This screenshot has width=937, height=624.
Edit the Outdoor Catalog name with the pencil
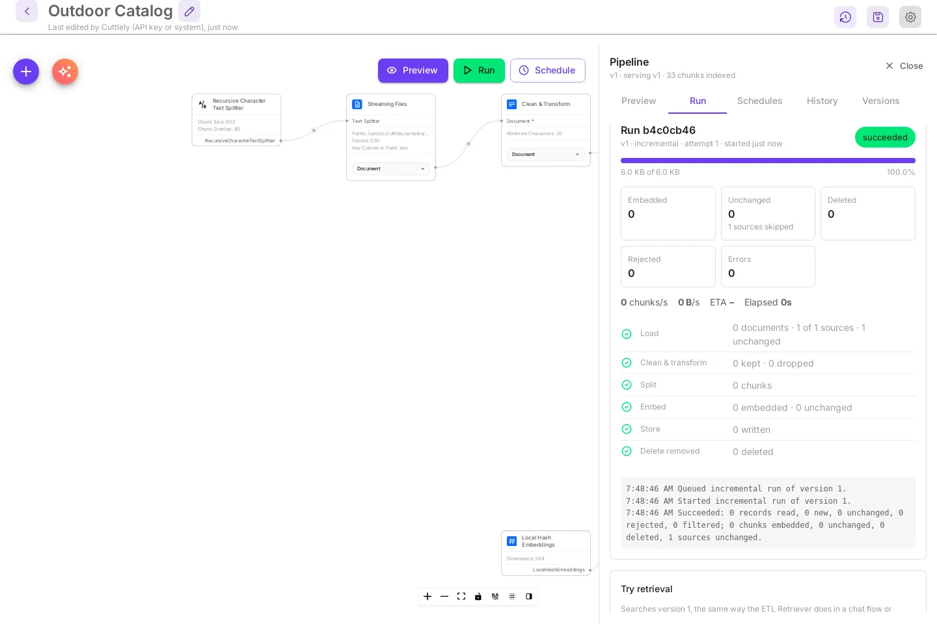189,12
